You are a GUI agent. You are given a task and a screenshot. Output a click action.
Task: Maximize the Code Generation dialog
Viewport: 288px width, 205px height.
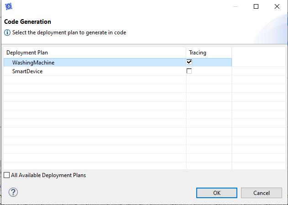pos(256,6)
